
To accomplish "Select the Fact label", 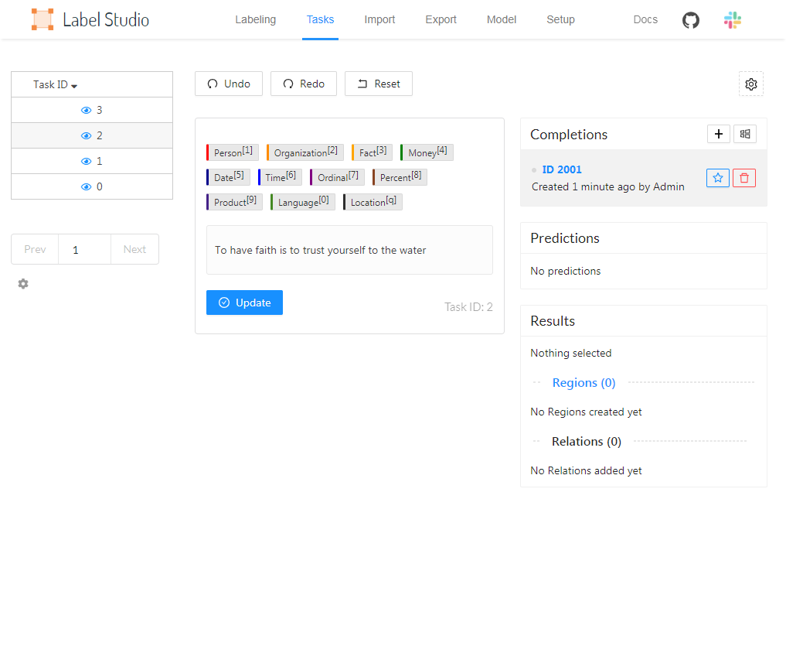I will (x=373, y=152).
